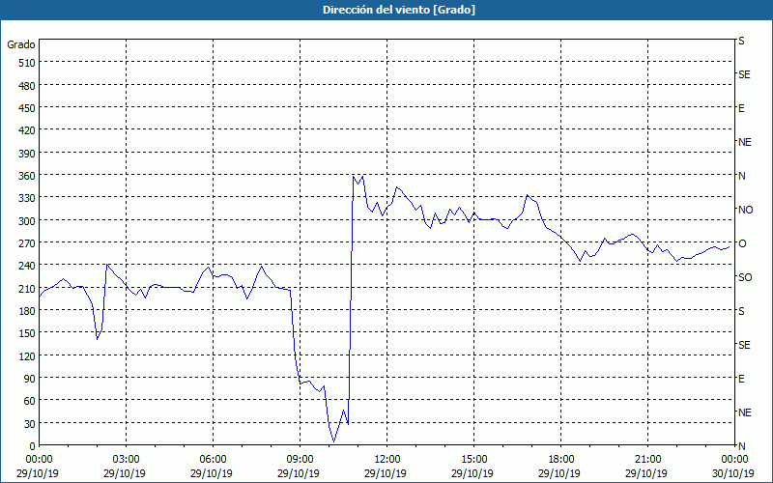Click the 'SO' compass label on the right axis

click(745, 277)
